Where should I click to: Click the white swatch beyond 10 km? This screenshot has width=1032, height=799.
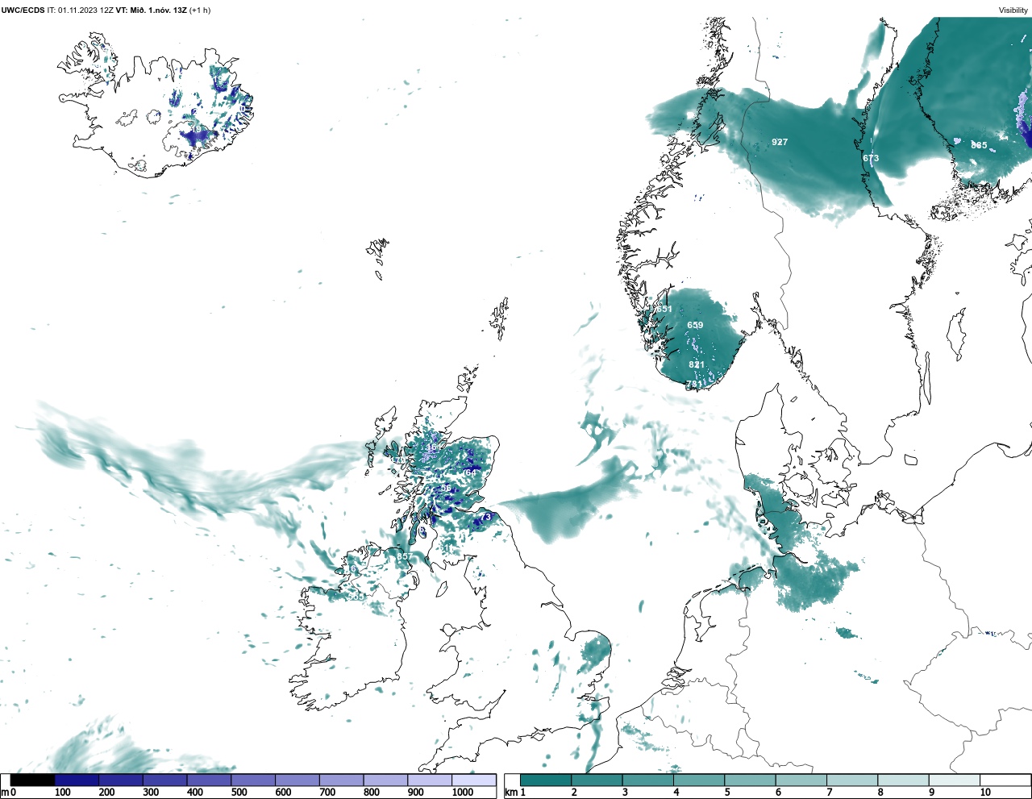[x=1005, y=780]
